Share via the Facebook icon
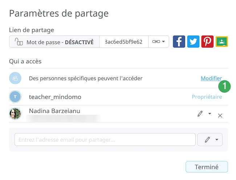236x180 pixels. tap(179, 42)
